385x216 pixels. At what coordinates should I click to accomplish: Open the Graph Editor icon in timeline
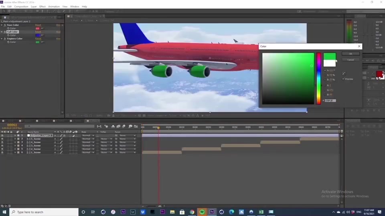click(x=136, y=126)
